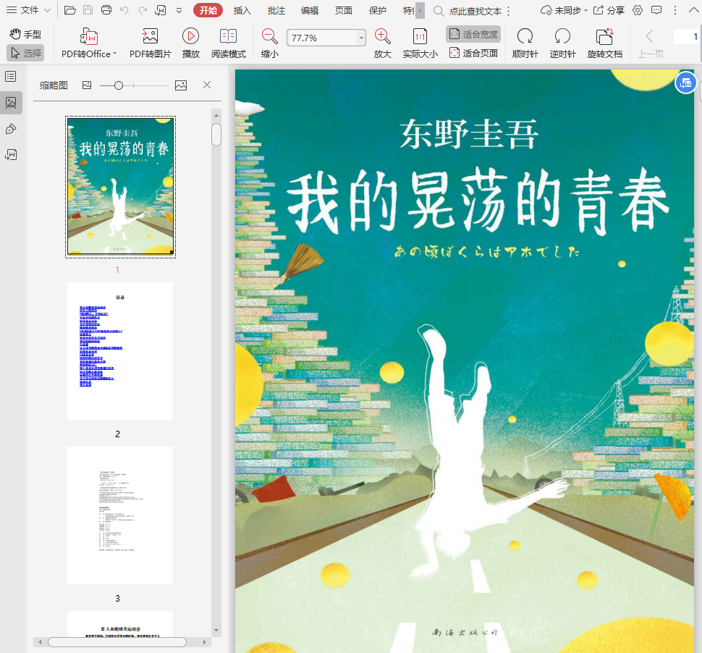
Task: Click the thumbnail size slider handle
Action: click(x=119, y=85)
